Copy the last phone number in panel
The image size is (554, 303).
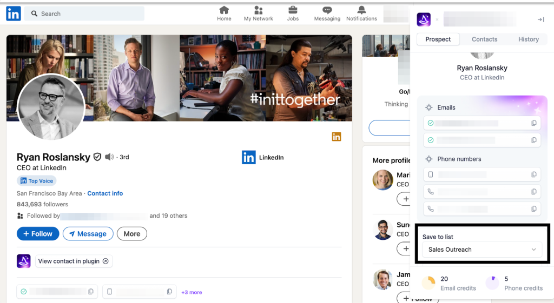tap(533, 208)
